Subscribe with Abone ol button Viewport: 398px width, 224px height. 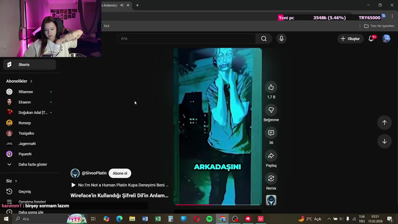tap(120, 173)
